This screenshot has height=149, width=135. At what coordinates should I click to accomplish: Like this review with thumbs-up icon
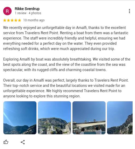pyautogui.click(x=6, y=142)
